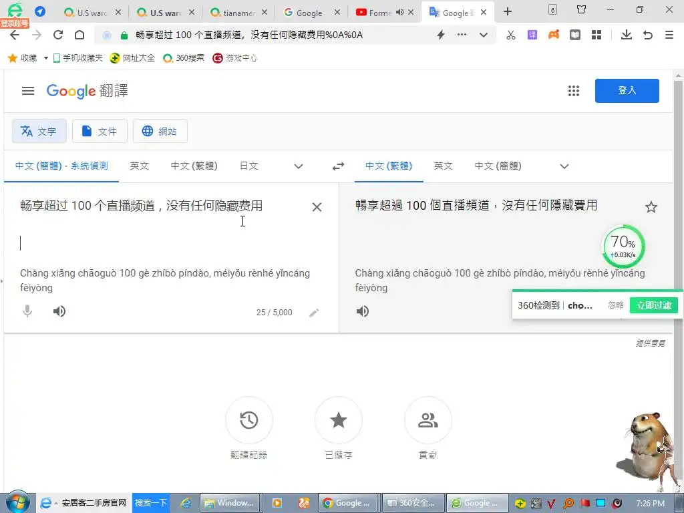Open the extensions grid icon
Image resolution: width=684 pixels, height=513 pixels.
coord(596,35)
